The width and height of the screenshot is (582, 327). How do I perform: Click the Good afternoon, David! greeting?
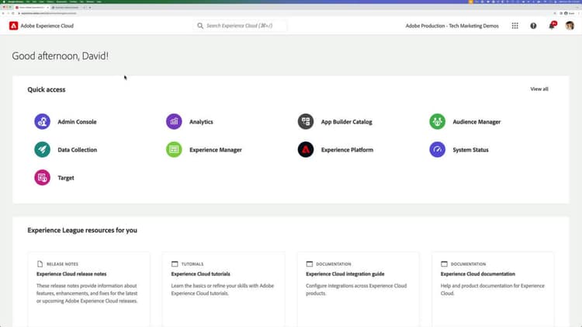60,56
